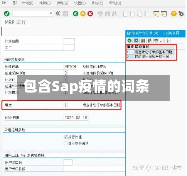This screenshot has width=187, height=176.
Task: Select the 调度计划订单 (4) tab
Action: [145, 33]
